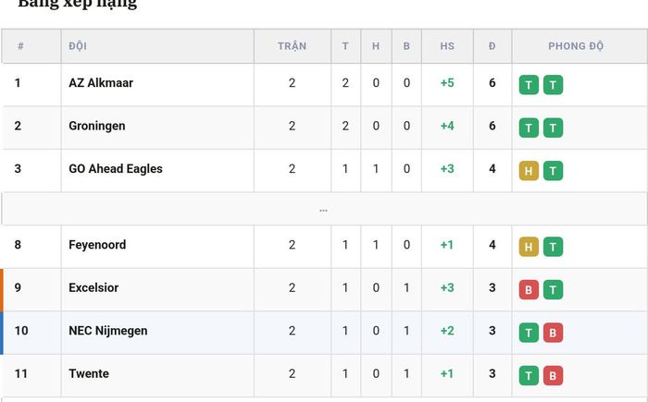Open the NEC Nijmegen team link
Image resolution: width=648 pixels, height=402 pixels.
click(108, 331)
